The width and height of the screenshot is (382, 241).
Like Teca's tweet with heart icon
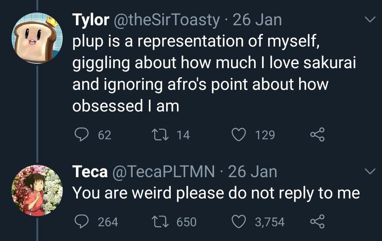pos(239,222)
